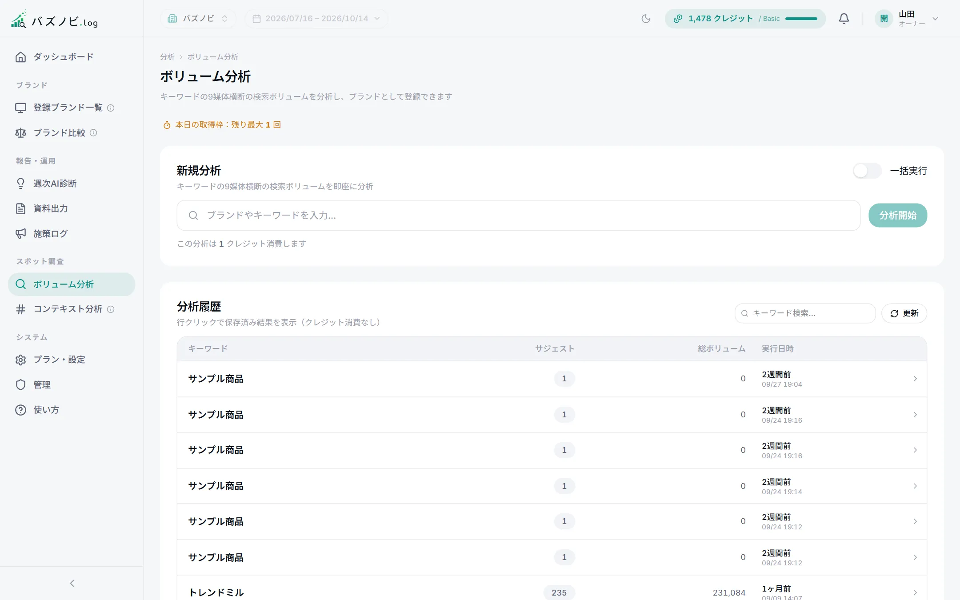The height and width of the screenshot is (600, 960).
Task: Expand the 山田 user account menu
Action: click(907, 19)
